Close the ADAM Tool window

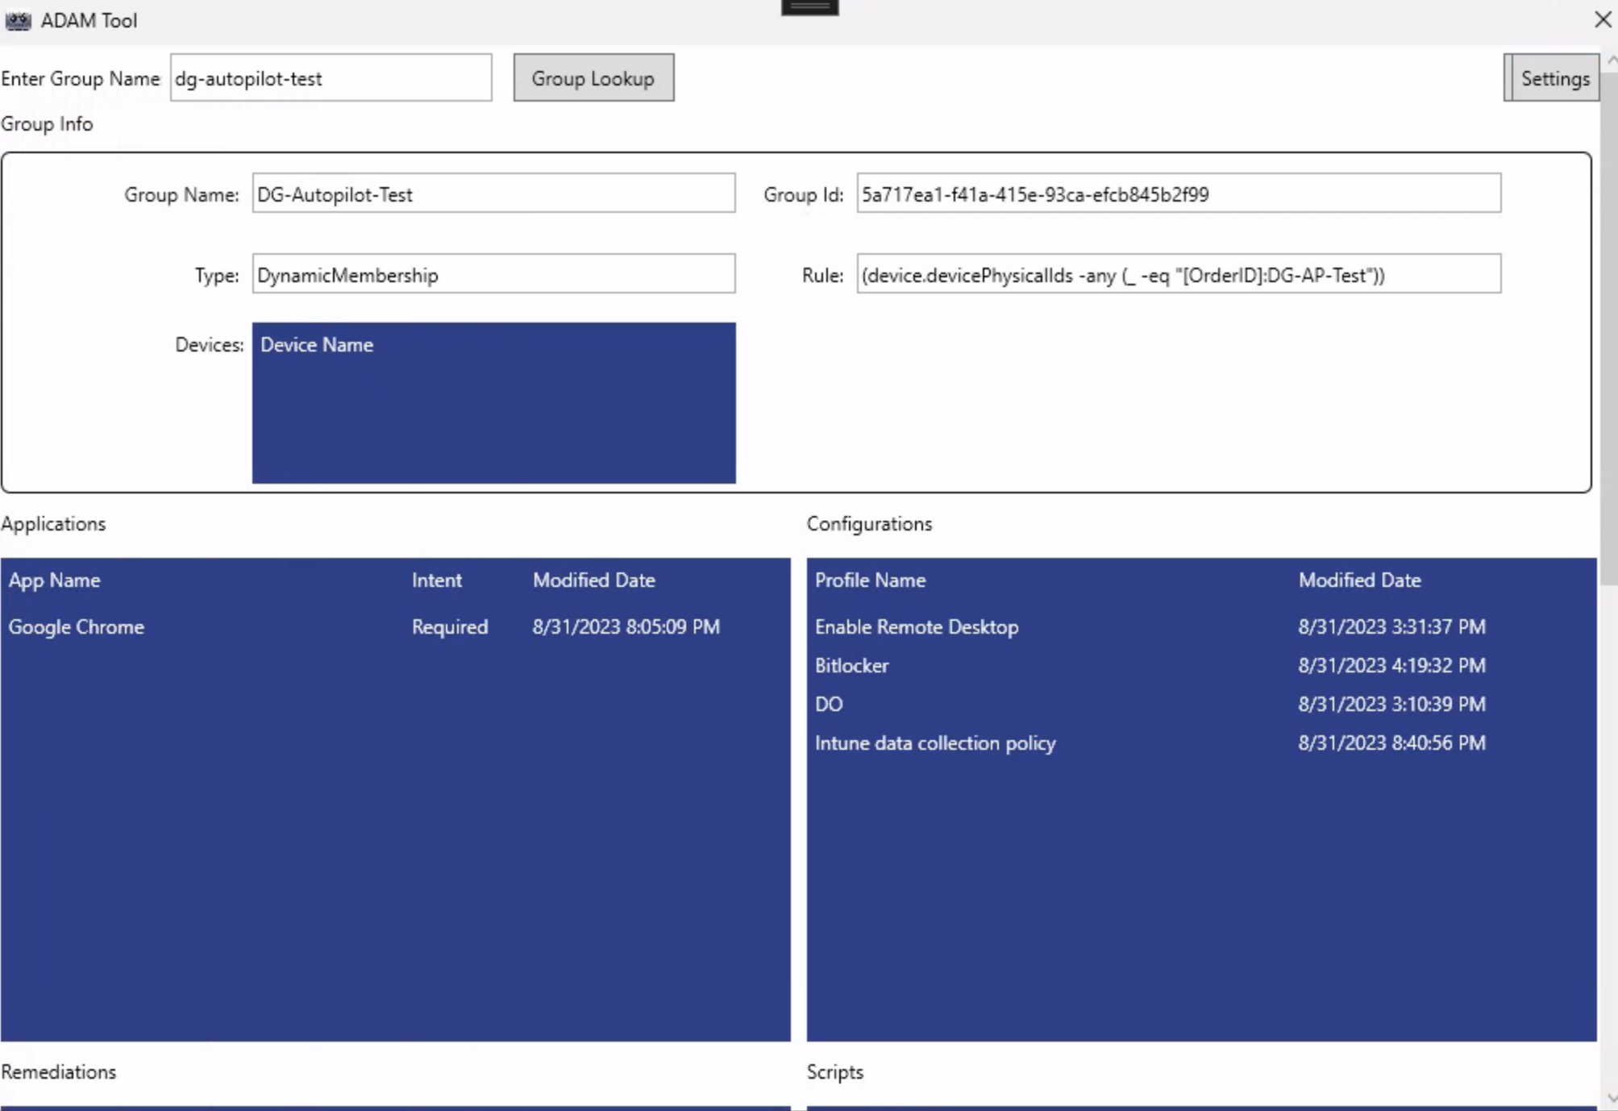(1603, 19)
